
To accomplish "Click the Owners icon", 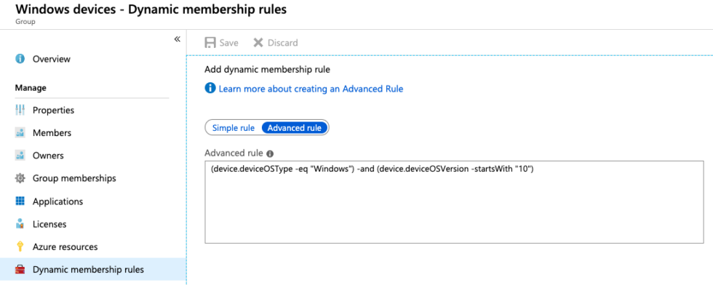I will 20,156.
